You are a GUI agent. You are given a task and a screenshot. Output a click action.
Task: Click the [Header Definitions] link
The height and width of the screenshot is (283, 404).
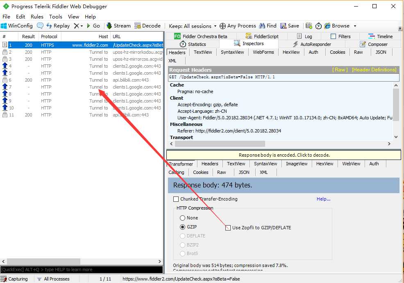click(374, 70)
